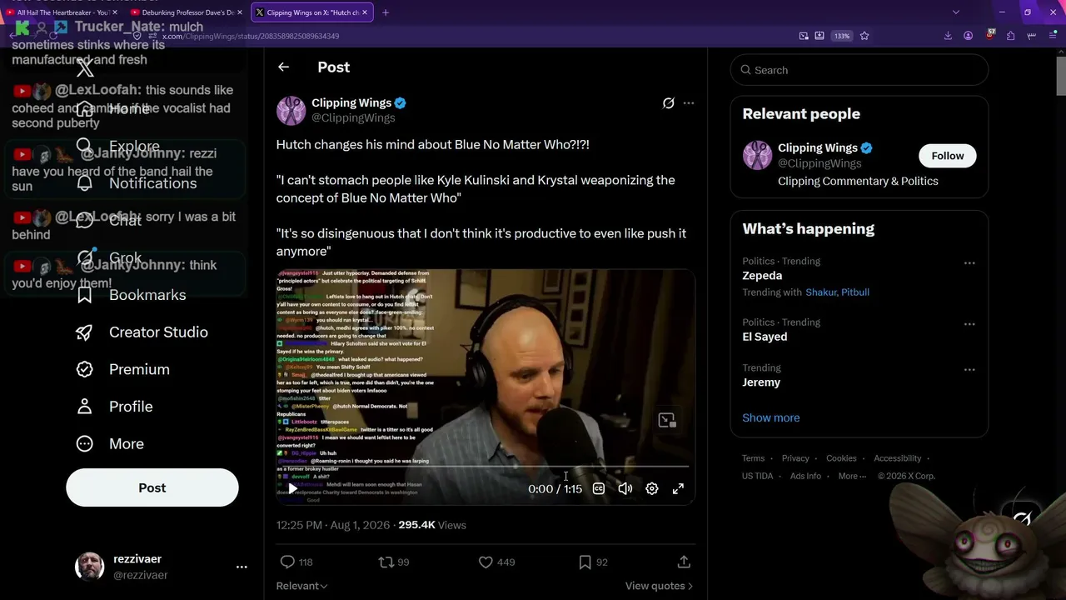The image size is (1066, 600).
Task: Follow Clipping Wings
Action: click(948, 156)
